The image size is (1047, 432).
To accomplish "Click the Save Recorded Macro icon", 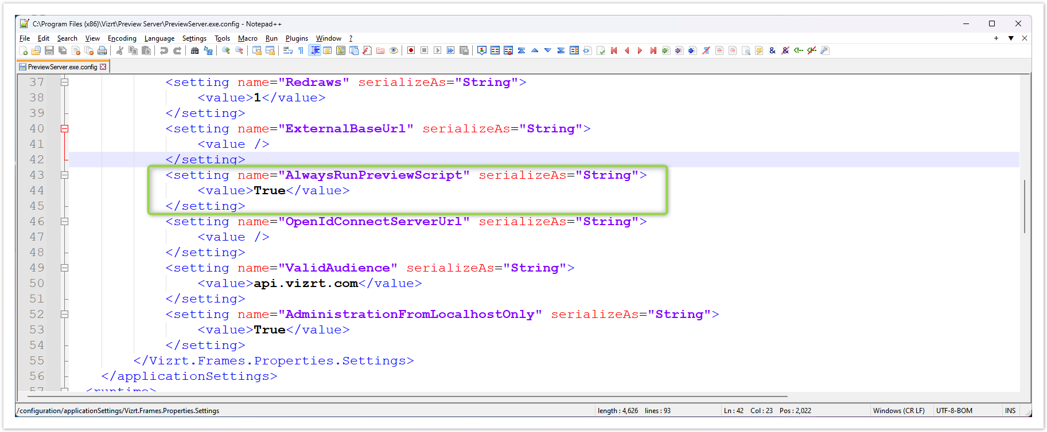I will point(464,51).
